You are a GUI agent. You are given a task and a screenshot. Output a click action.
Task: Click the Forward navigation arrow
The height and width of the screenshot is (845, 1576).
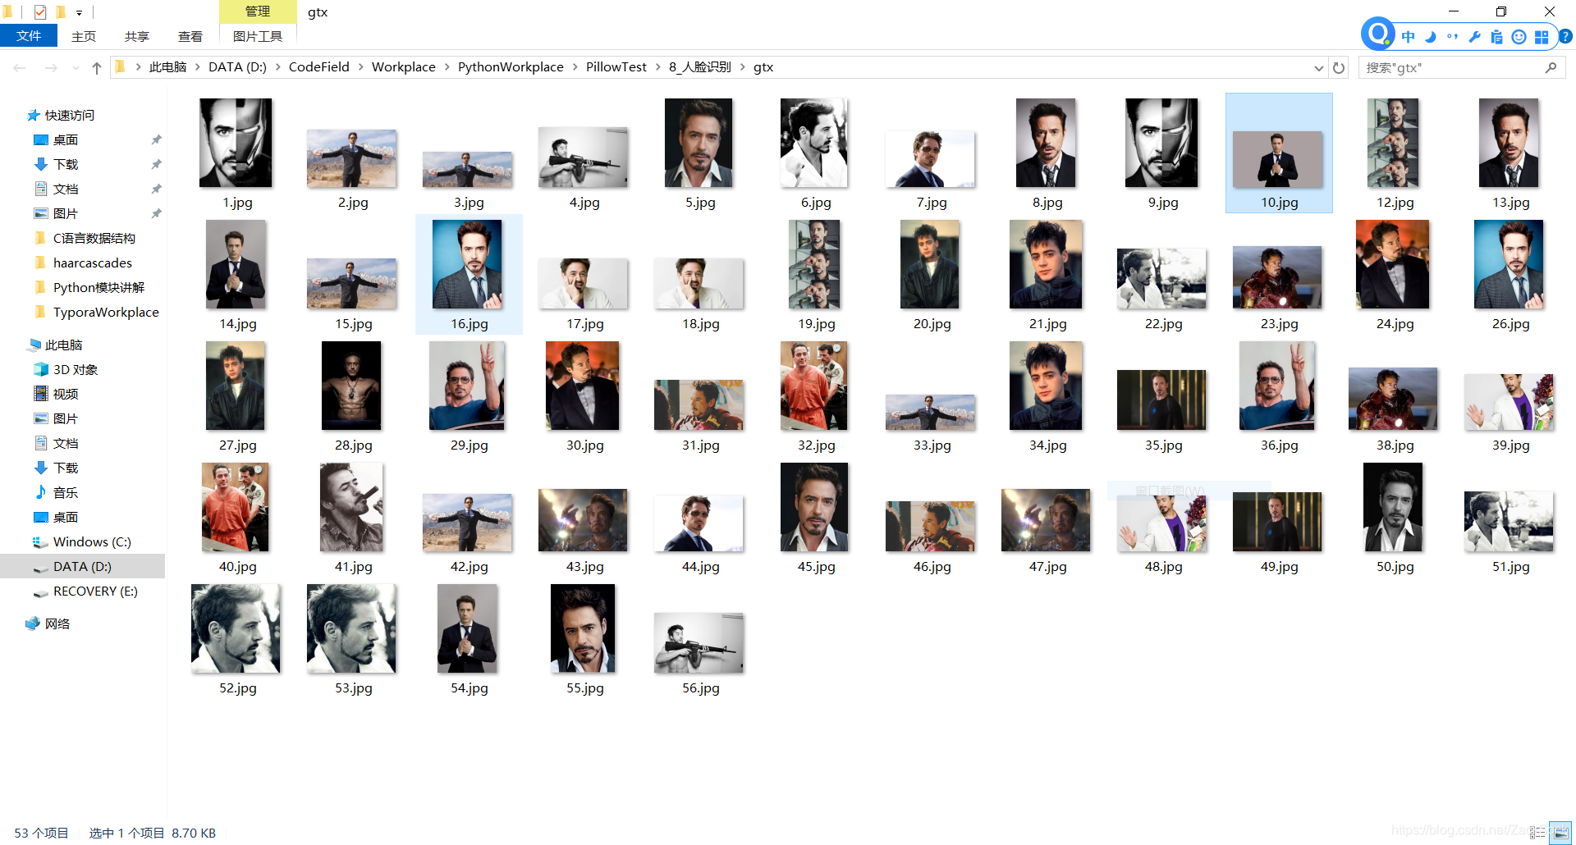click(51, 67)
